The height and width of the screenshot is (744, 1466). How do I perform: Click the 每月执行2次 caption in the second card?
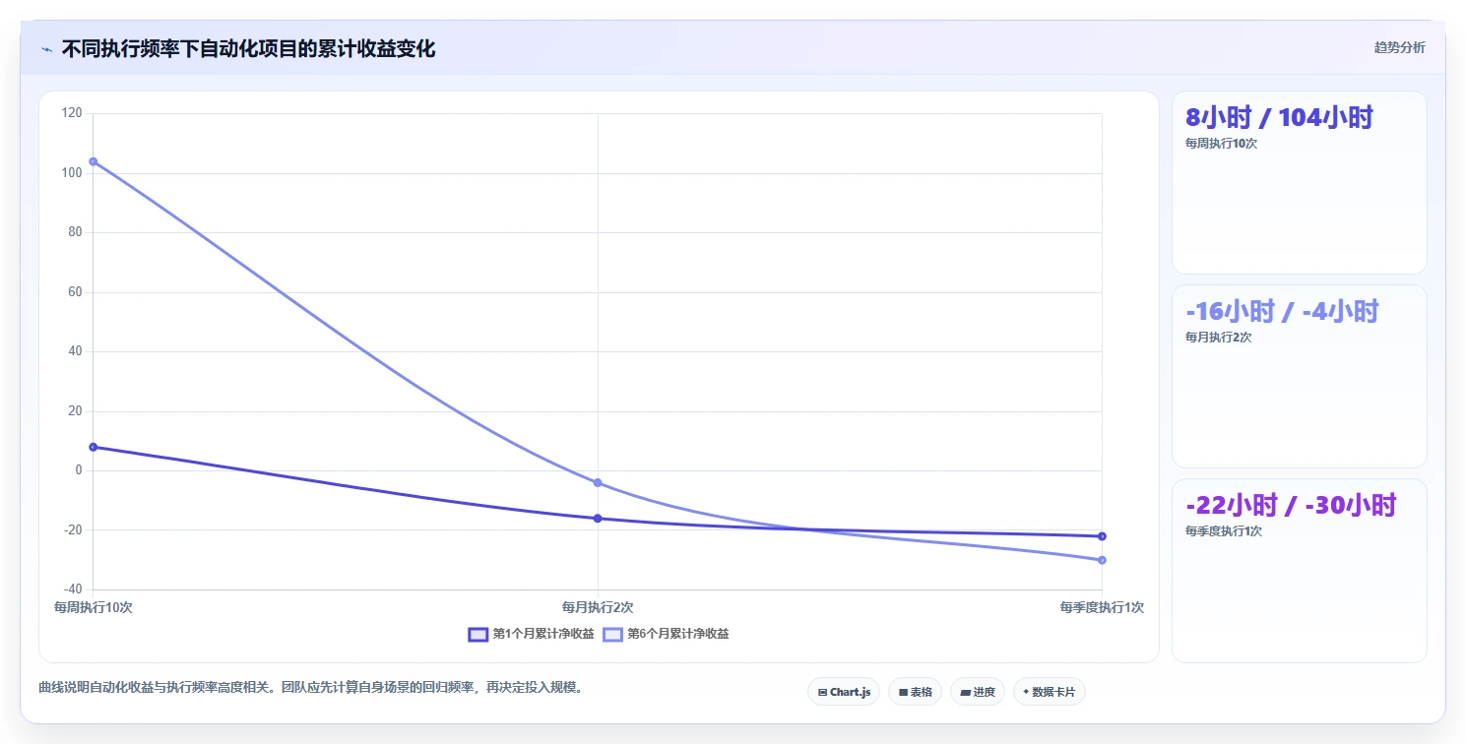[1218, 337]
